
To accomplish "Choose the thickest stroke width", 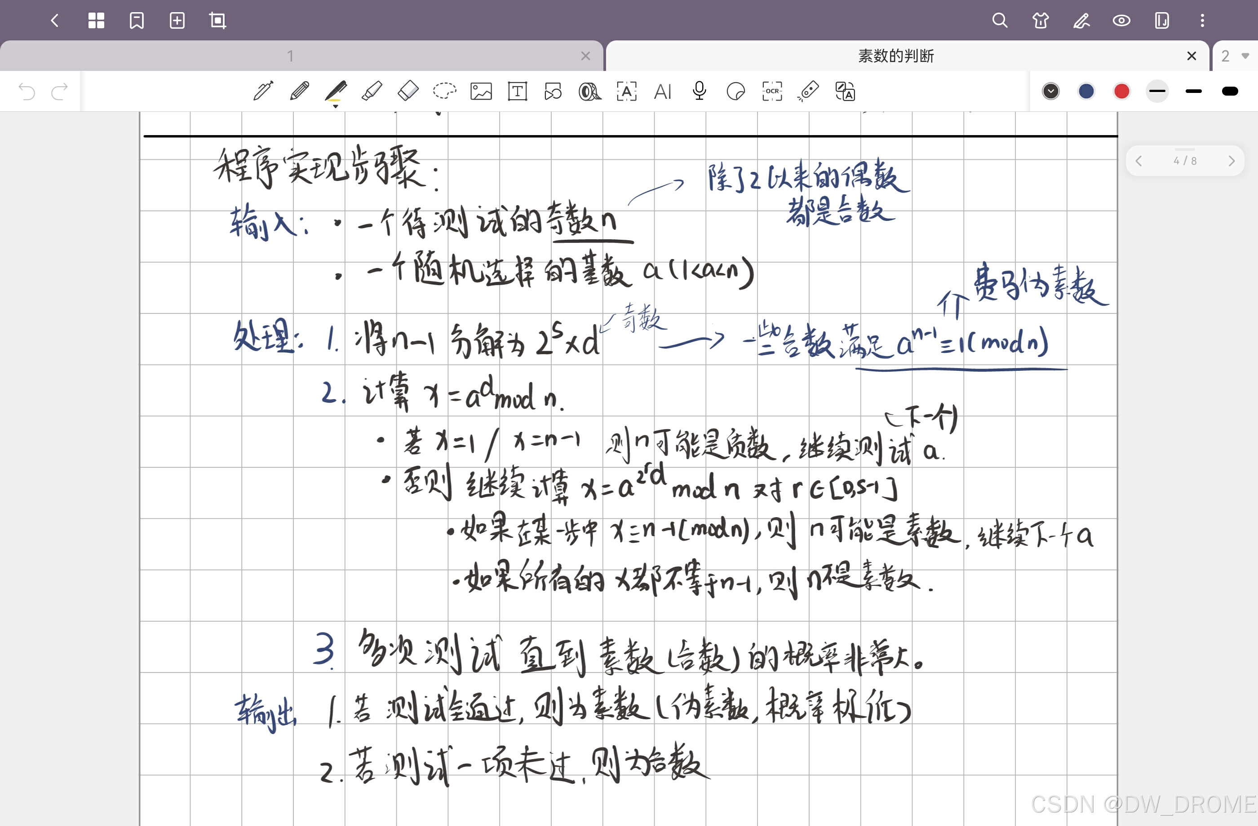I will 1230,92.
